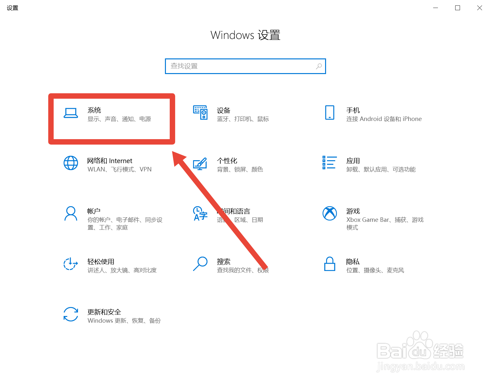
Task: Click the laptop icon beside 系统
Action: click(x=71, y=113)
